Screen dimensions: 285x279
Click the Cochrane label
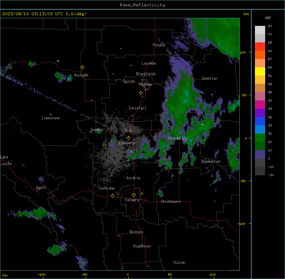click(x=106, y=188)
